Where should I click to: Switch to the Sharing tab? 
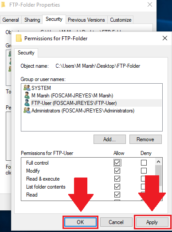coord(32,20)
